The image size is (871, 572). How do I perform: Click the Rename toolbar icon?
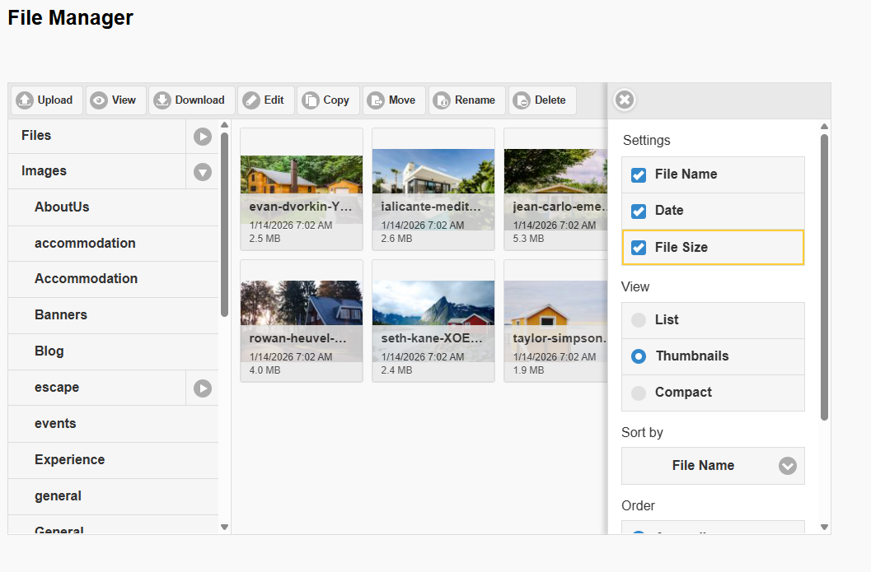click(443, 100)
